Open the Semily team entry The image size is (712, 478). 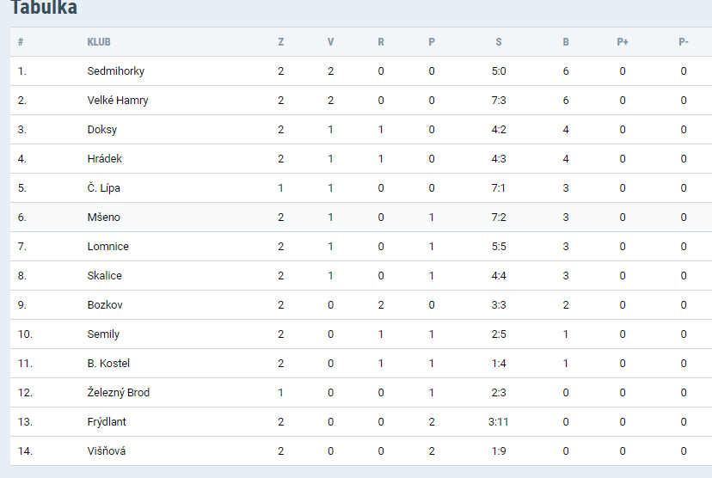coord(103,334)
